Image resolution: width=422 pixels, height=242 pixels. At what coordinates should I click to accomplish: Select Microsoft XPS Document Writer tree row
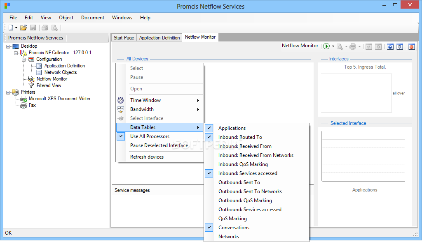(60, 99)
